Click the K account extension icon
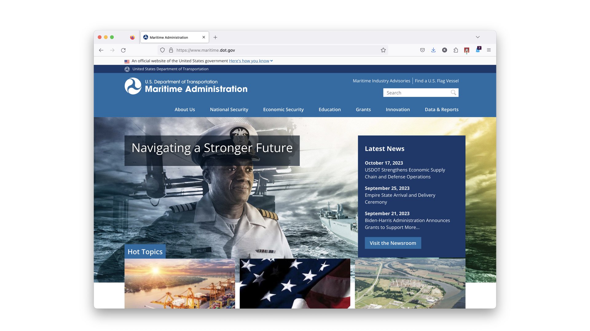 (x=445, y=50)
